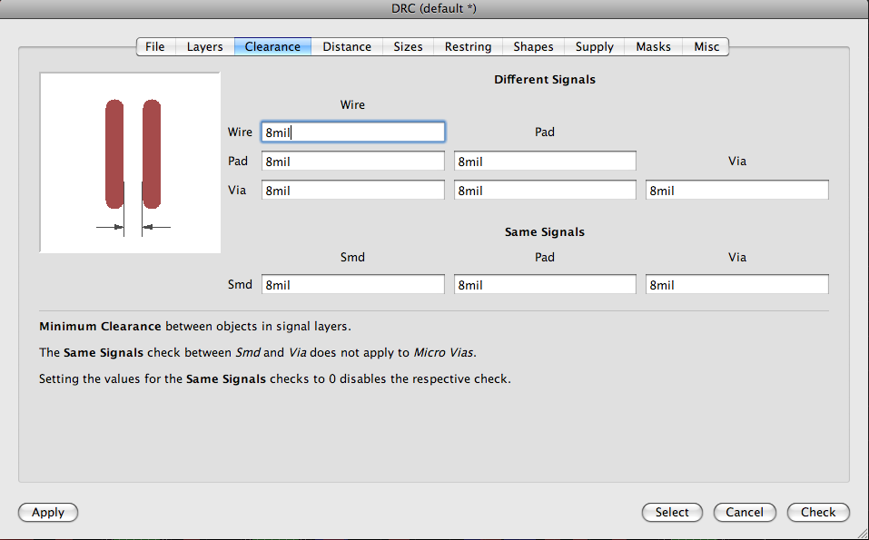The width and height of the screenshot is (869, 540).
Task: Open the Supply tab
Action: pos(595,46)
